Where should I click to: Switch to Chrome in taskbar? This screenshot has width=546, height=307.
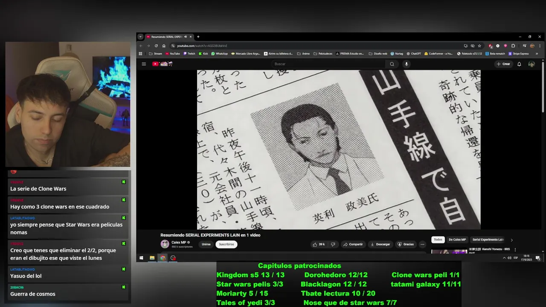pos(163,258)
